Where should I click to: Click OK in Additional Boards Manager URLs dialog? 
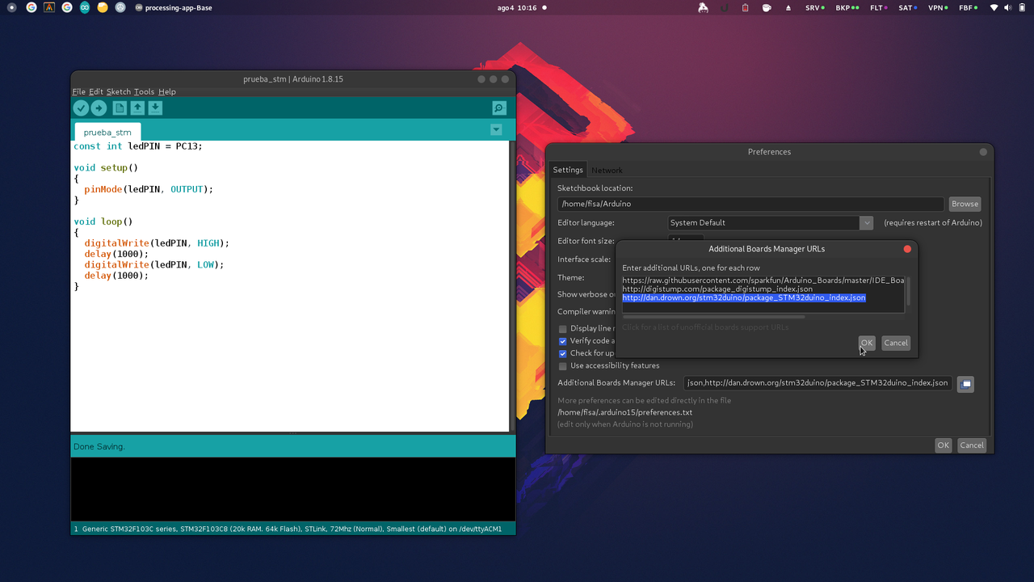pyautogui.click(x=867, y=343)
